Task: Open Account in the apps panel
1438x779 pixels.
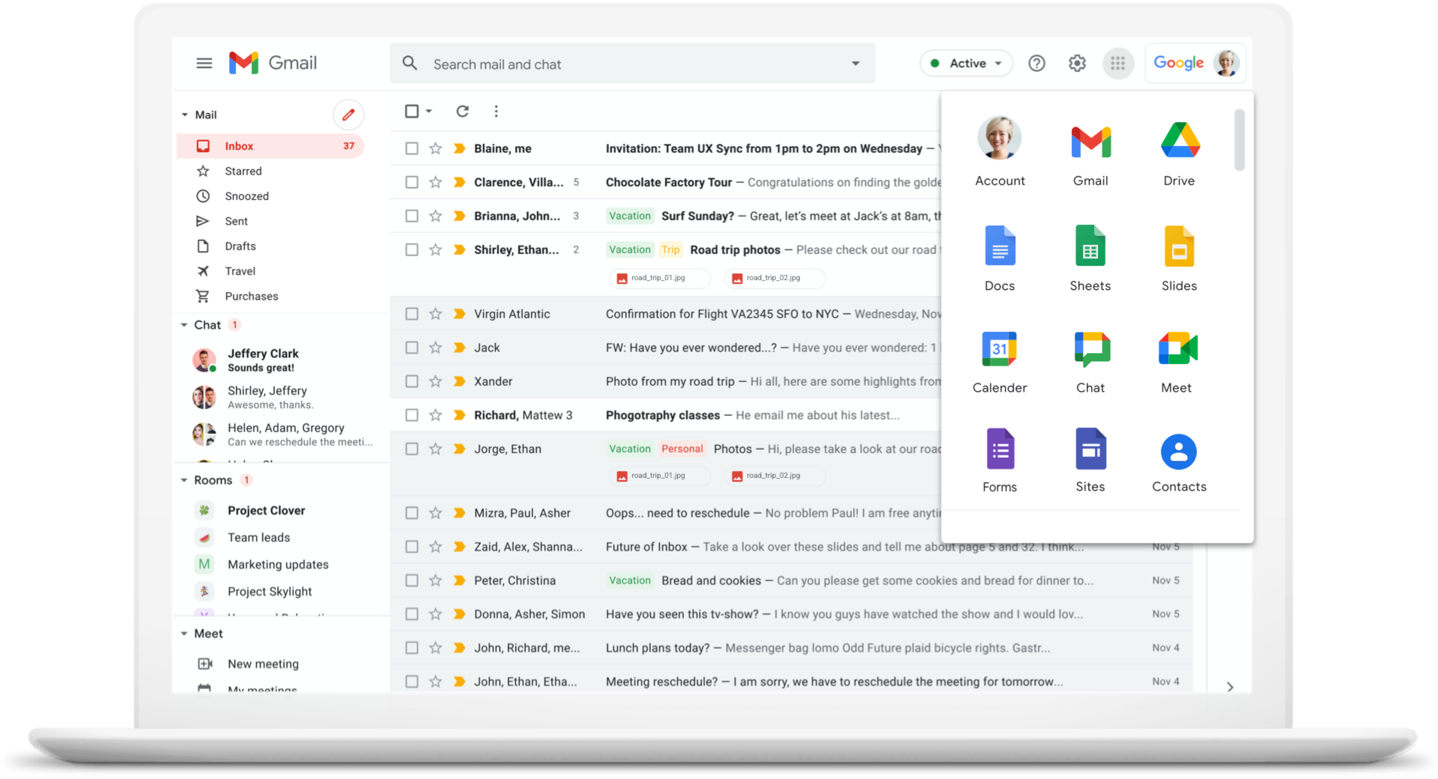Action: [999, 152]
